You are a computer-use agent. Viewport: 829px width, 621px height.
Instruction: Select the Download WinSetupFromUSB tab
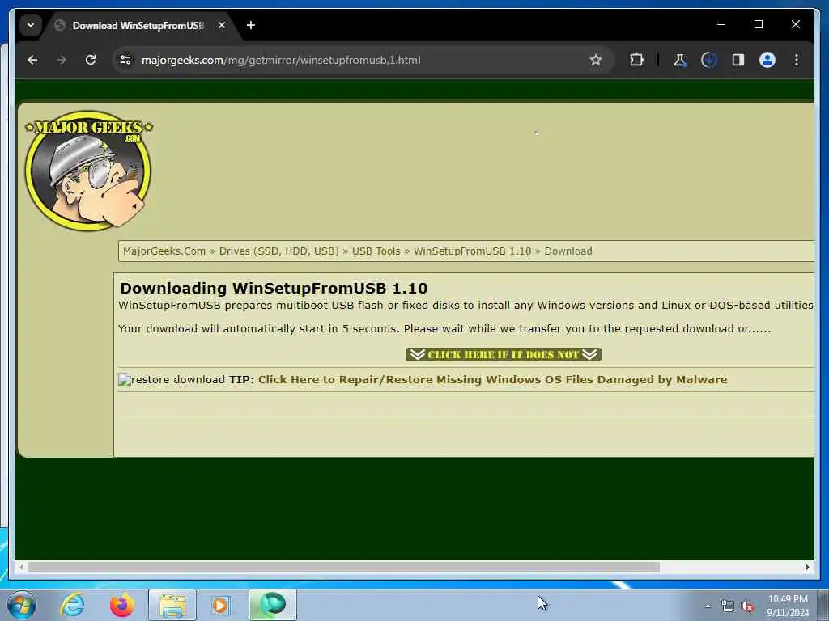point(138,25)
